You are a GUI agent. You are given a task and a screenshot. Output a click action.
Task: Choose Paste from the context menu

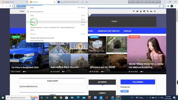pyautogui.click(x=57, y=25)
